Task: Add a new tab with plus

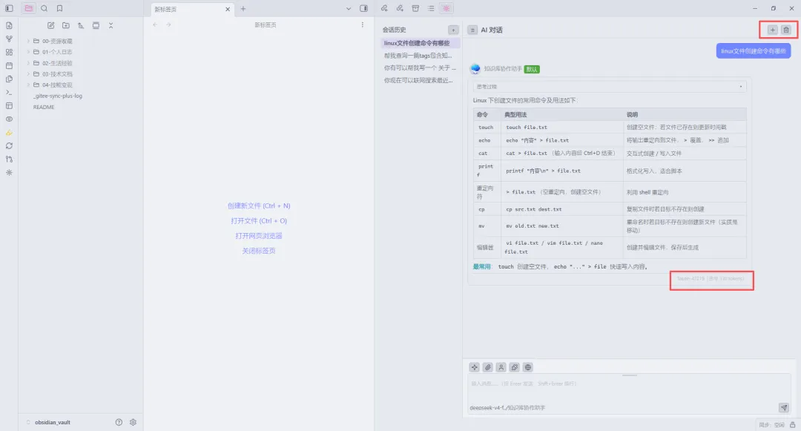Action: pyautogui.click(x=243, y=9)
